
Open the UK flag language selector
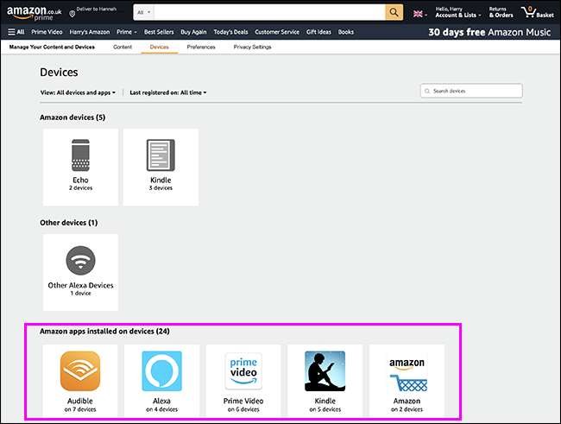pyautogui.click(x=420, y=14)
